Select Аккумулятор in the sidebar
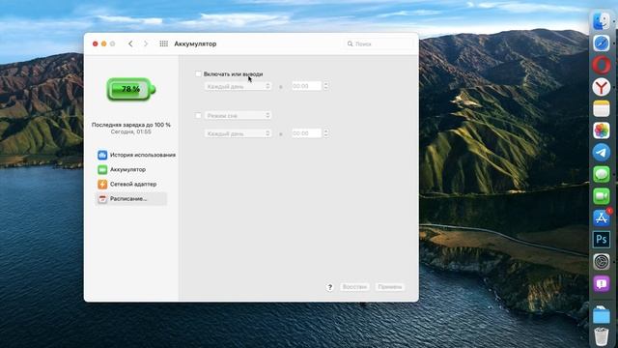Screen dimensions: 618x348 coord(127,170)
